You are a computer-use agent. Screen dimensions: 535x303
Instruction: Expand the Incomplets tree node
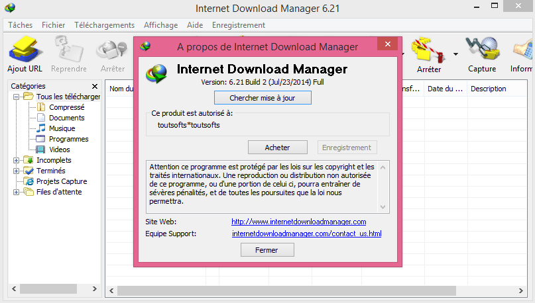(x=16, y=160)
